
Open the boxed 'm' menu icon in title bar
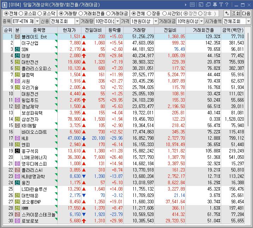click(192, 5)
